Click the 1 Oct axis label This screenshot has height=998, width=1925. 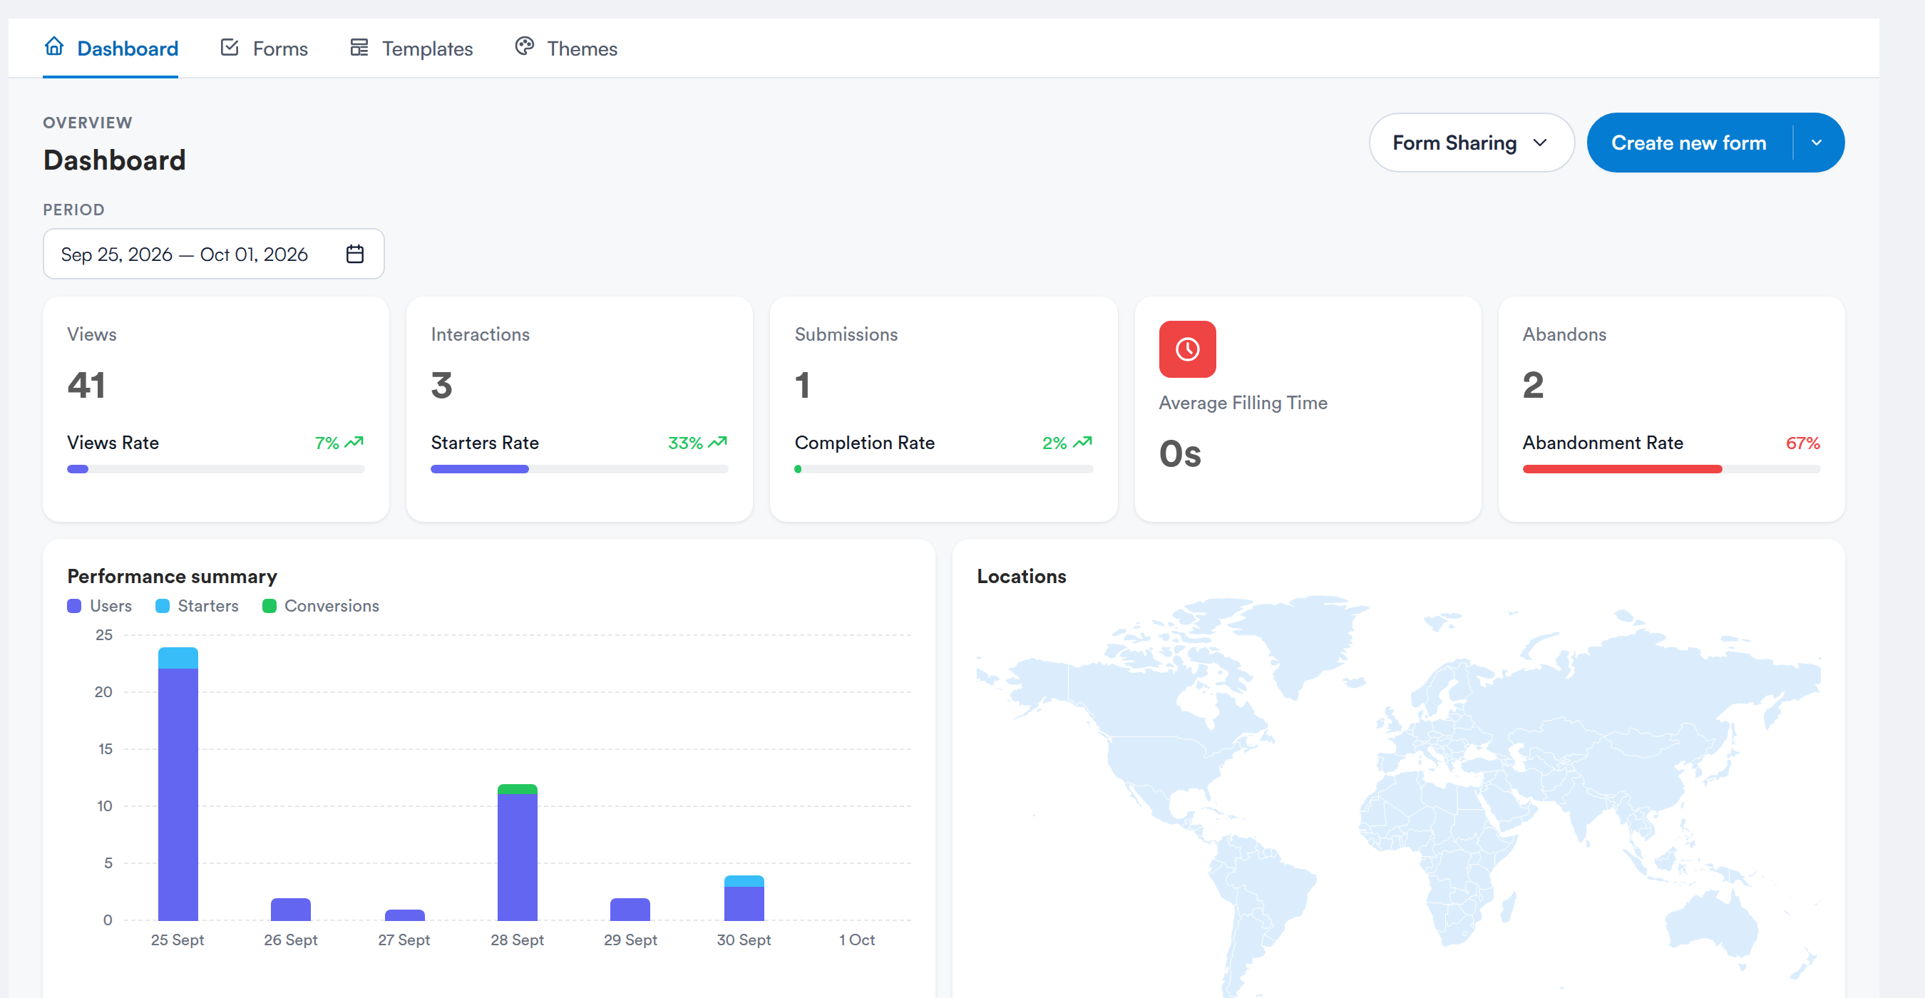856,940
